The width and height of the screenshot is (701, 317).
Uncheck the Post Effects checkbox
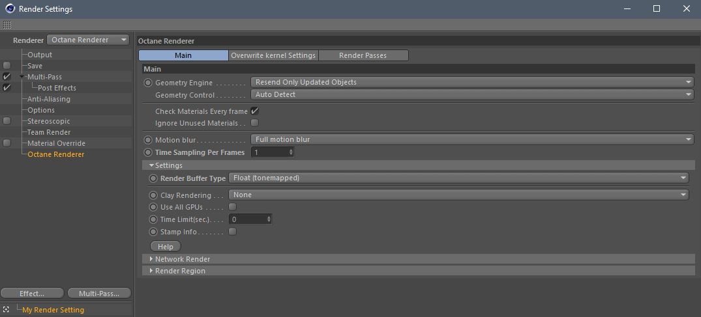pyautogui.click(x=7, y=88)
